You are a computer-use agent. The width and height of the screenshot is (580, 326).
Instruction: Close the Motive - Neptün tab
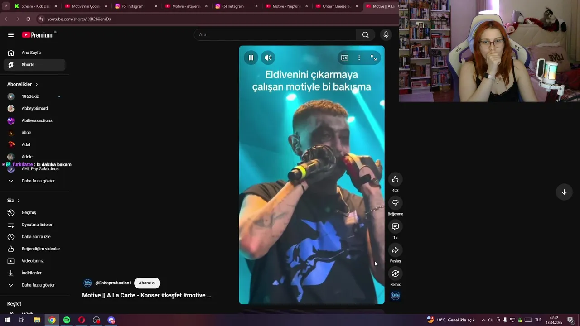[x=307, y=6]
